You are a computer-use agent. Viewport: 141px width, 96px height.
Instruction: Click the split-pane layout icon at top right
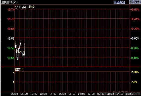[139, 2]
